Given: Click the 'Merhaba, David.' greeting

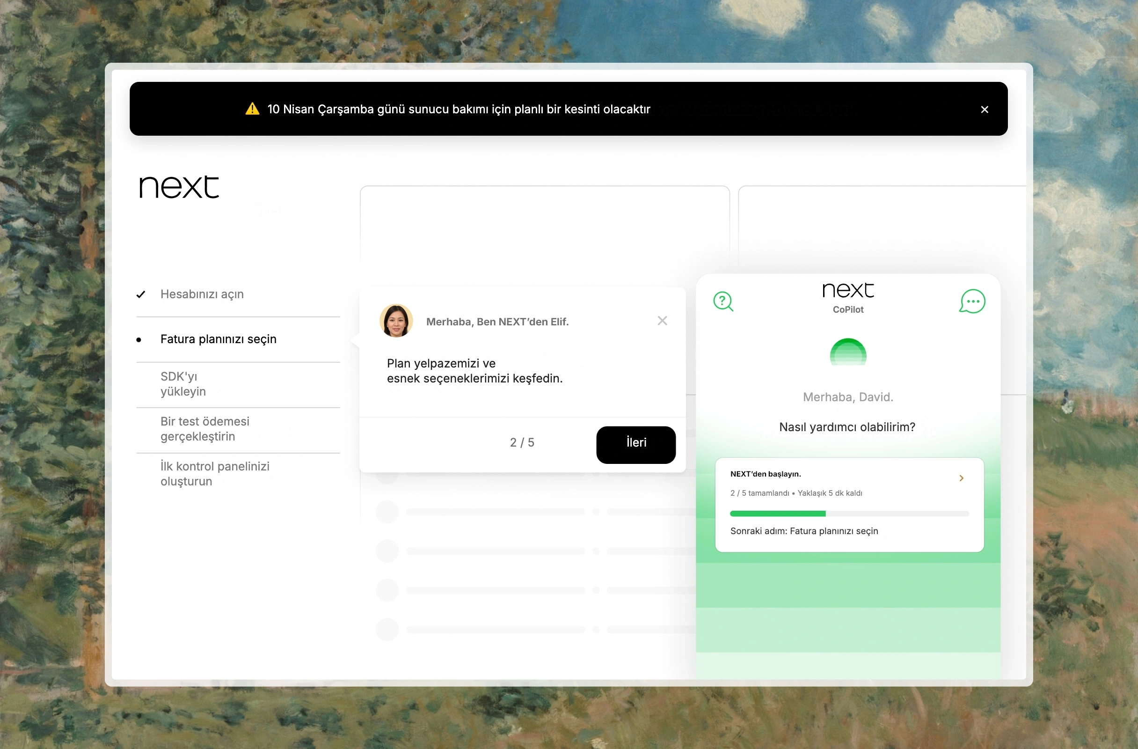Looking at the screenshot, I should [848, 397].
